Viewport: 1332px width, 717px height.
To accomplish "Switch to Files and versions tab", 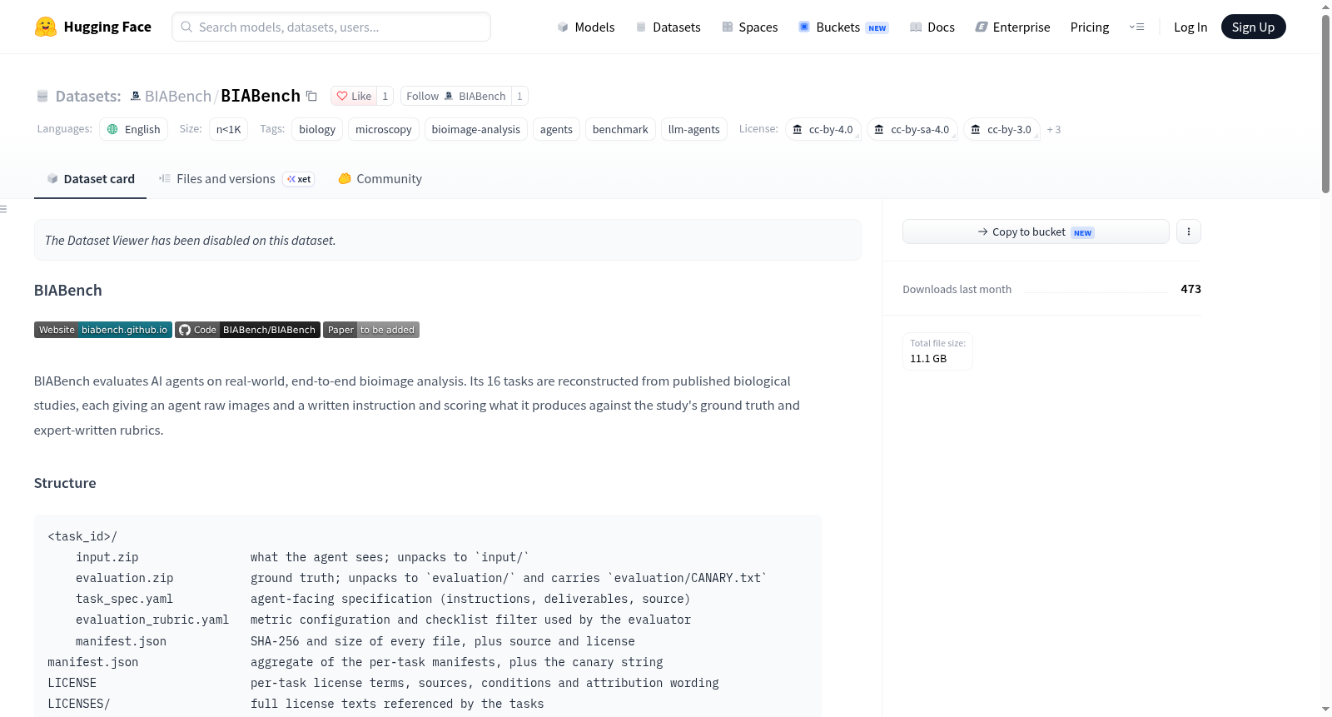I will point(236,179).
